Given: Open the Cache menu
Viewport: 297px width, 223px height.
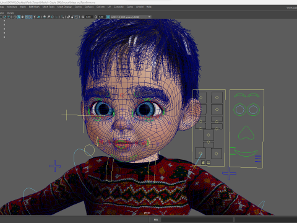Looking at the screenshot, I should coord(130,7).
